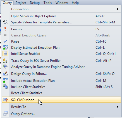Choose Analyze Query in Database Engine Tuning Advisor

(61, 67)
